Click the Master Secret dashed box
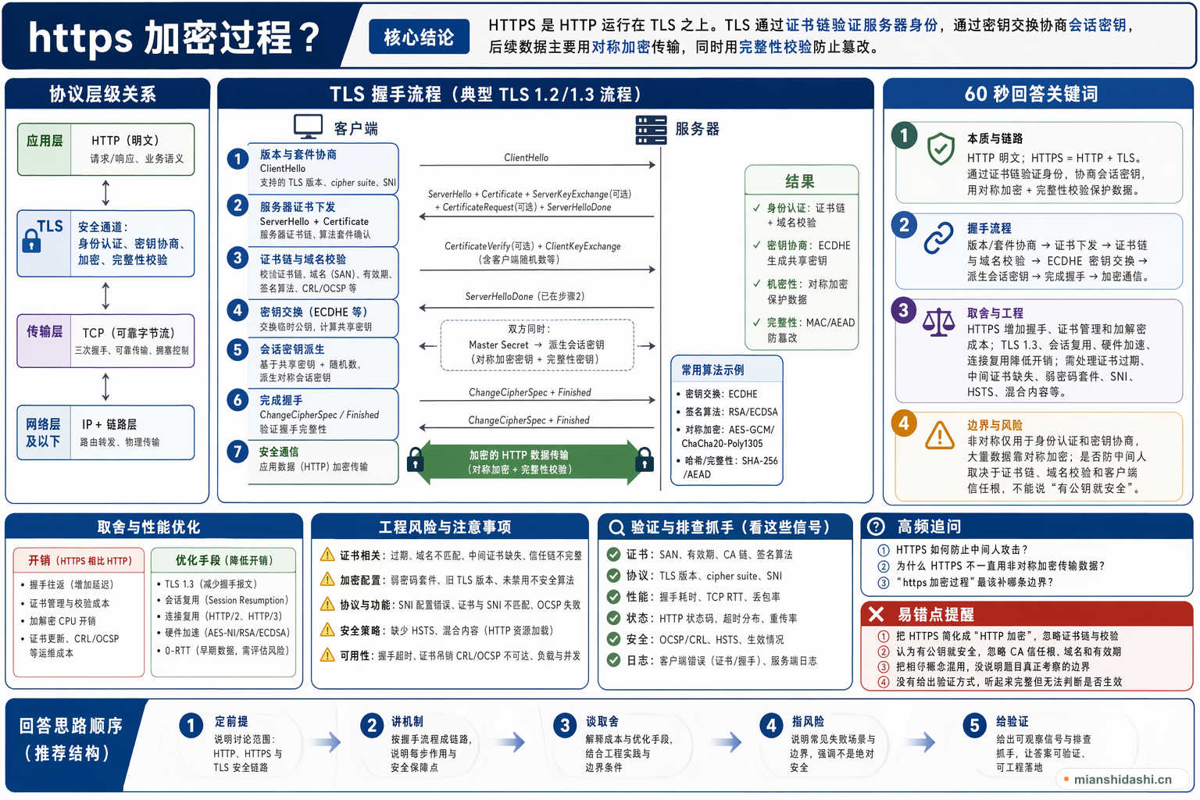This screenshot has width=1200, height=800. 537,345
